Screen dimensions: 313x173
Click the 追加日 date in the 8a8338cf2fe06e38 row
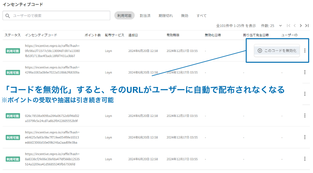click(x=143, y=159)
